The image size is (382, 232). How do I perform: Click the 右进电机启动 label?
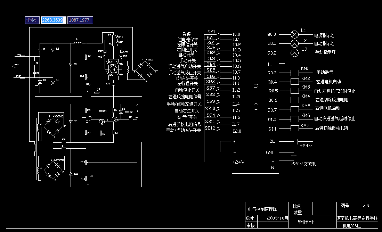pos(328,108)
